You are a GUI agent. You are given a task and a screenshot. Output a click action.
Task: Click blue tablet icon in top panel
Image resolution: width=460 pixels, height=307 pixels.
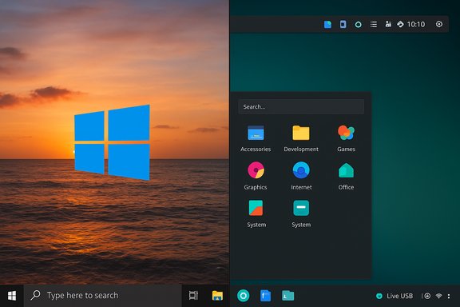pyautogui.click(x=343, y=24)
